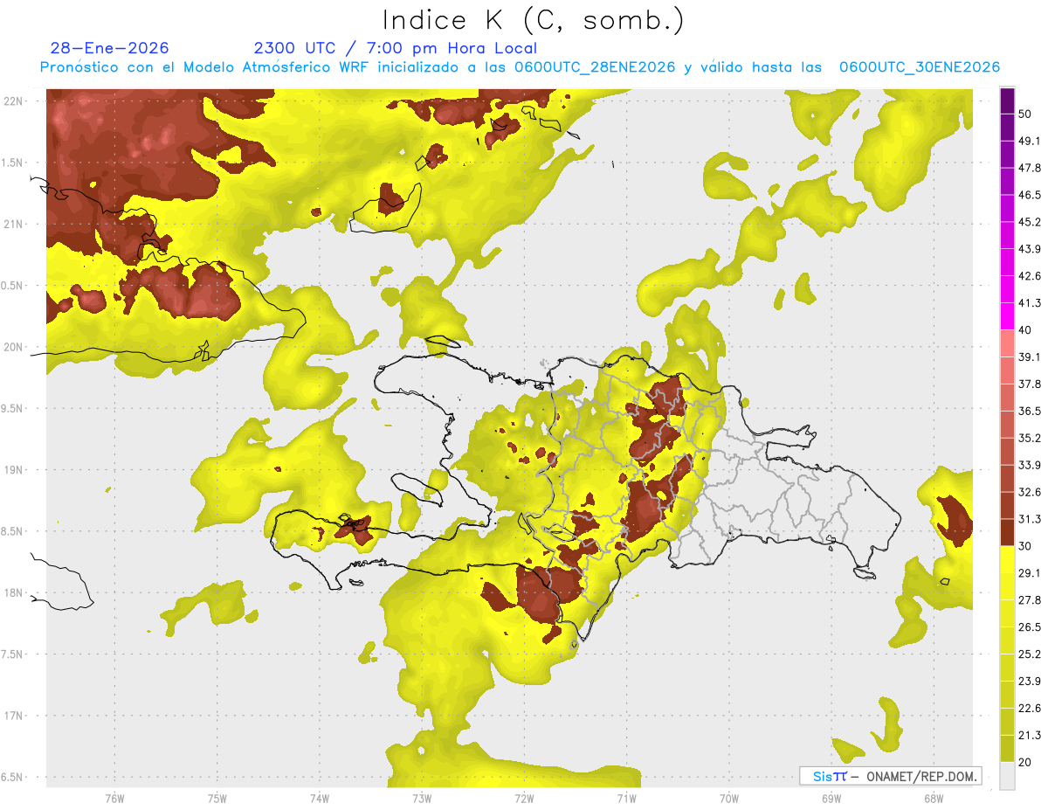The image size is (1048, 810).
Task: Click legend value "32.6"
Action: [1030, 492]
